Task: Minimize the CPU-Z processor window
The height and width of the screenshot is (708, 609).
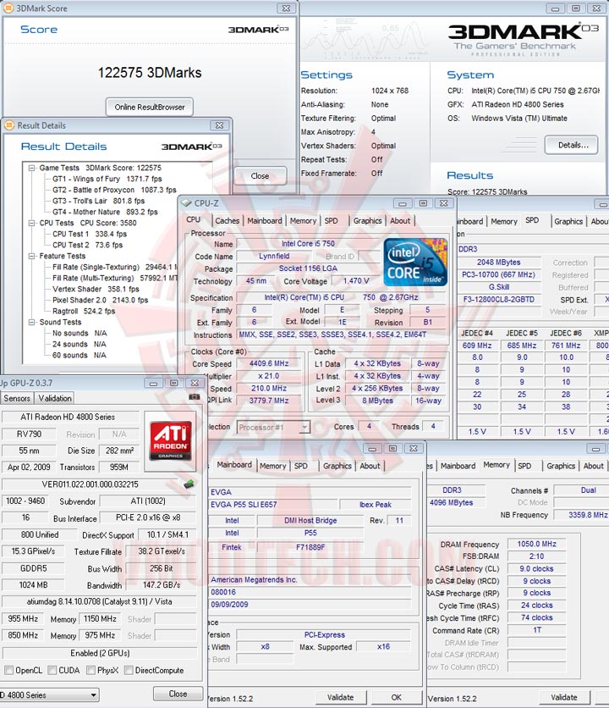Action: tap(402, 203)
